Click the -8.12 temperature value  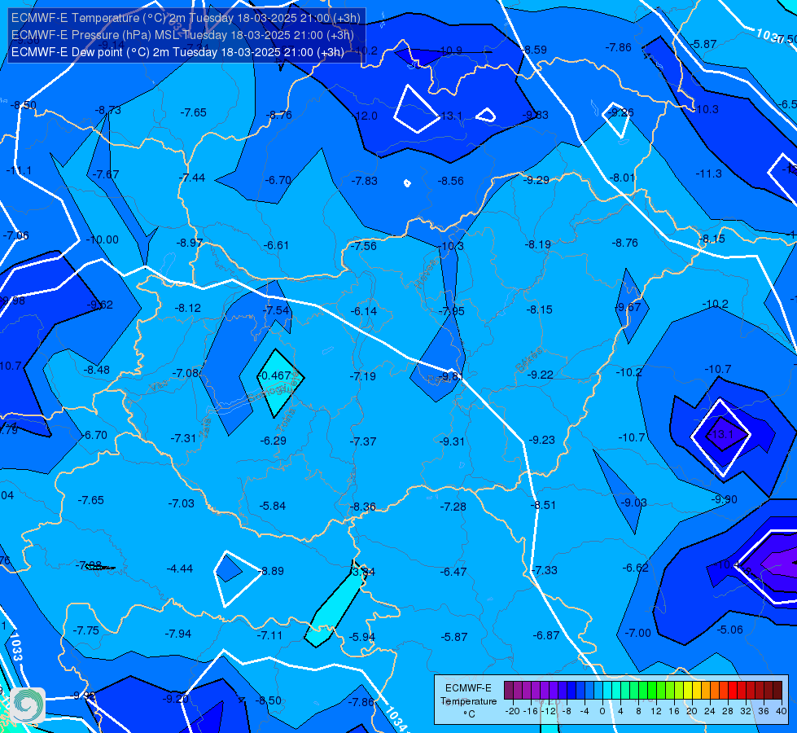click(x=187, y=308)
